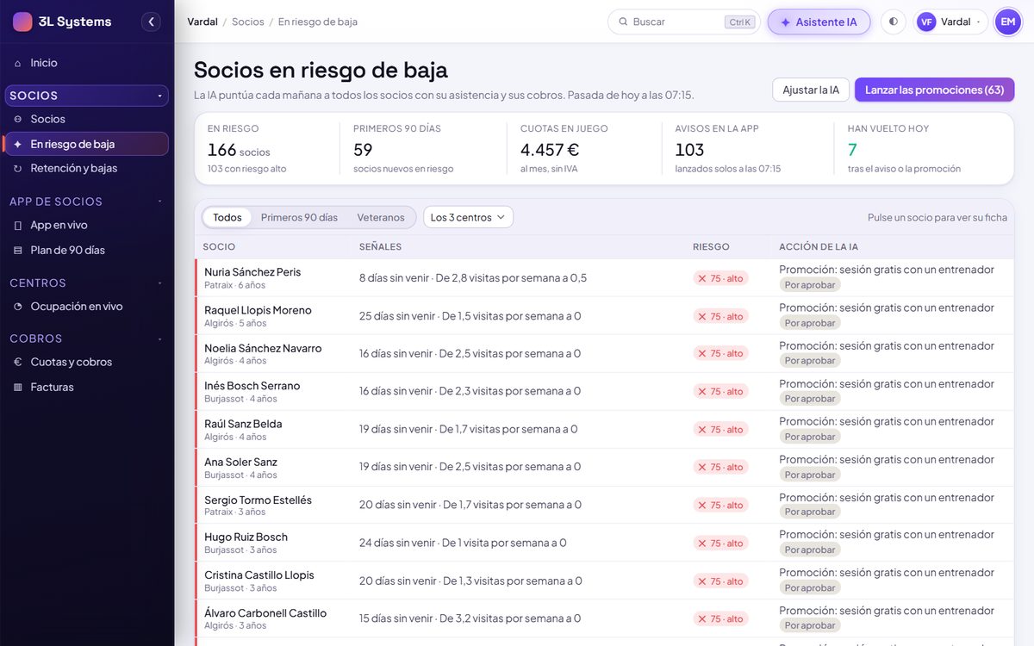Screen dimensions: 1034x646
Task: Open the Los 3 centros dropdown
Action: [468, 217]
